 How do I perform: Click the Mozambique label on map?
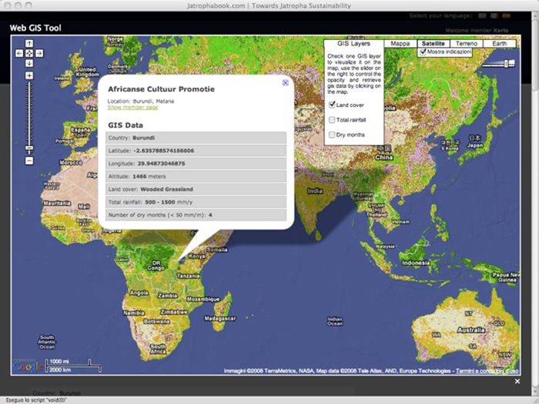pos(203,299)
